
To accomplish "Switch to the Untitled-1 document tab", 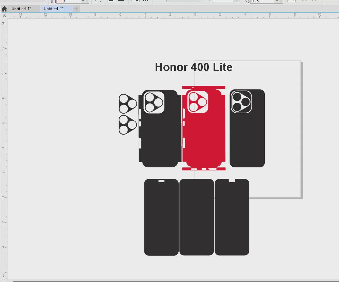I will coord(21,9).
